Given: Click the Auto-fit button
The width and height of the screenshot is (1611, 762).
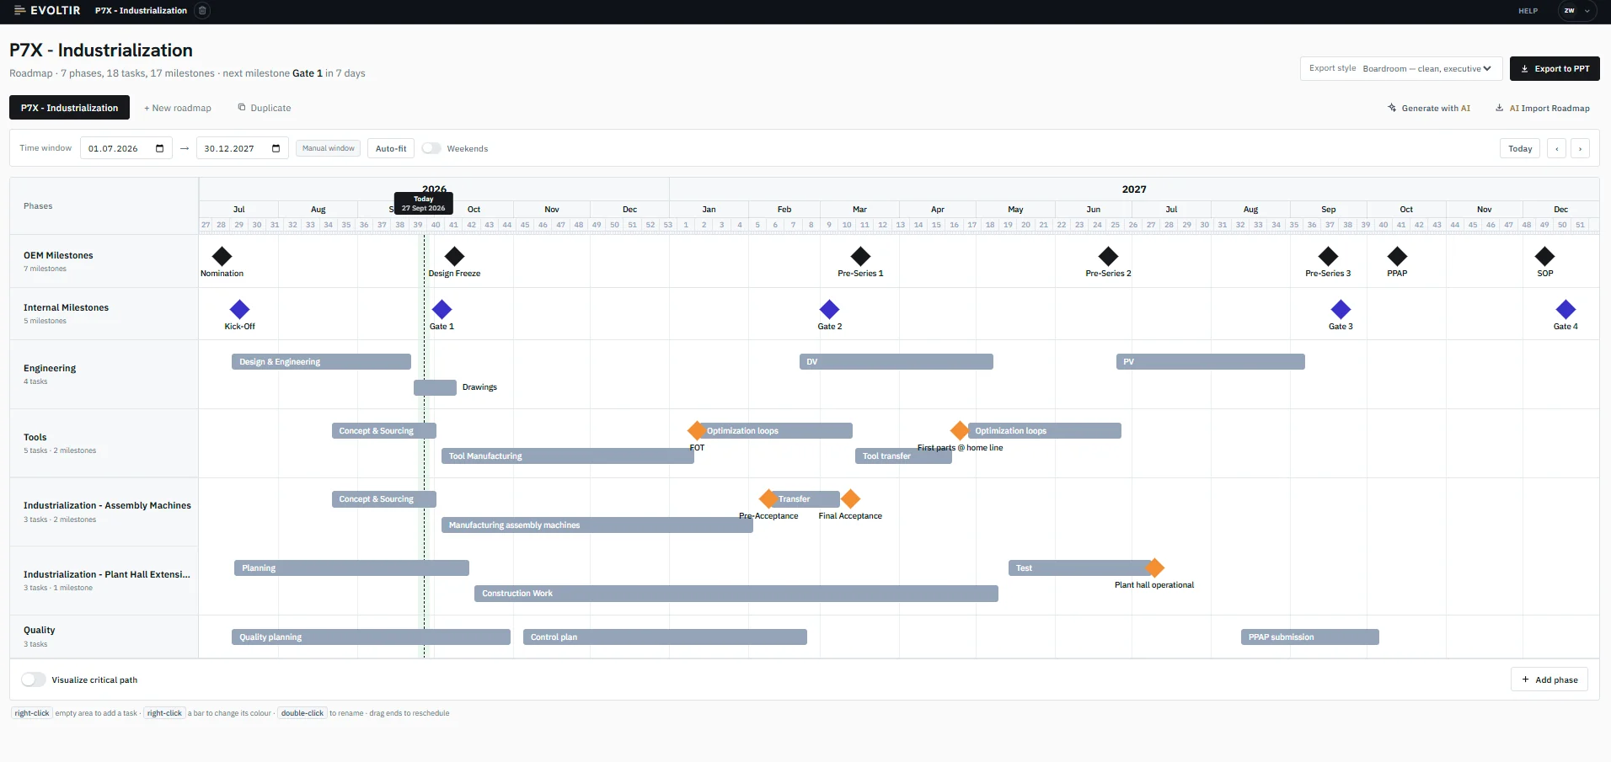Looking at the screenshot, I should (x=391, y=148).
